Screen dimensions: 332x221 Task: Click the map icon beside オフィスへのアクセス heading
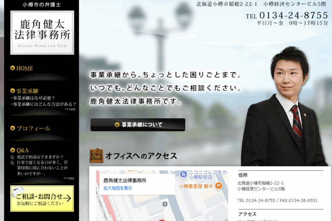click(x=96, y=156)
